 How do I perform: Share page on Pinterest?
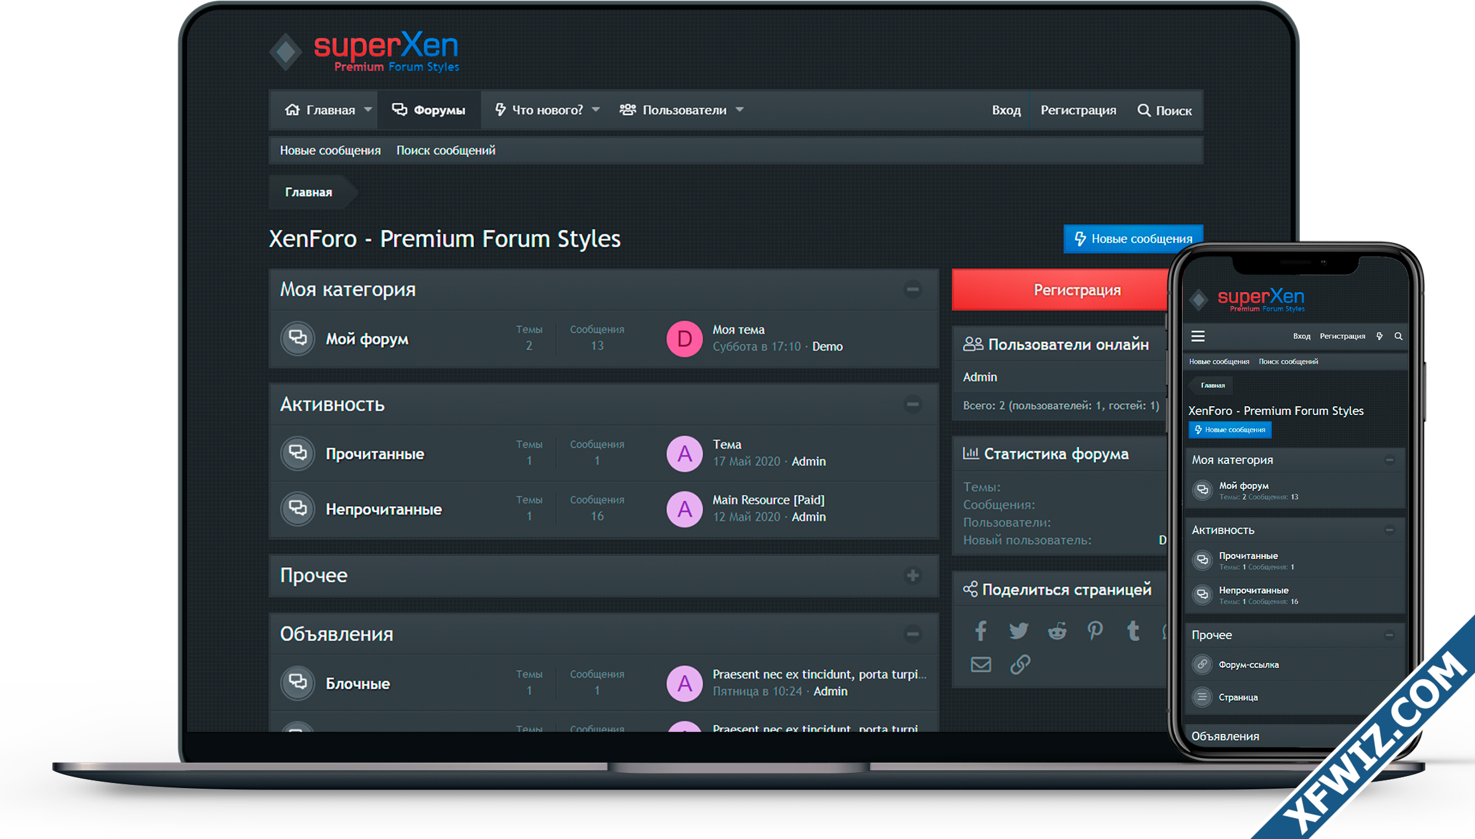click(x=1095, y=631)
